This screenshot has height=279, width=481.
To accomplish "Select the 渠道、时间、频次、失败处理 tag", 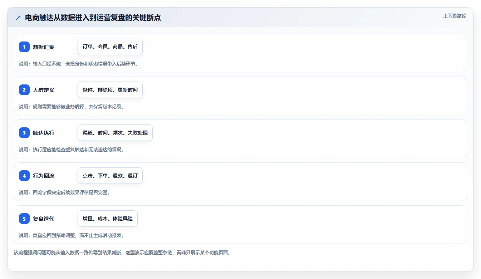I will pyautogui.click(x=115, y=133).
